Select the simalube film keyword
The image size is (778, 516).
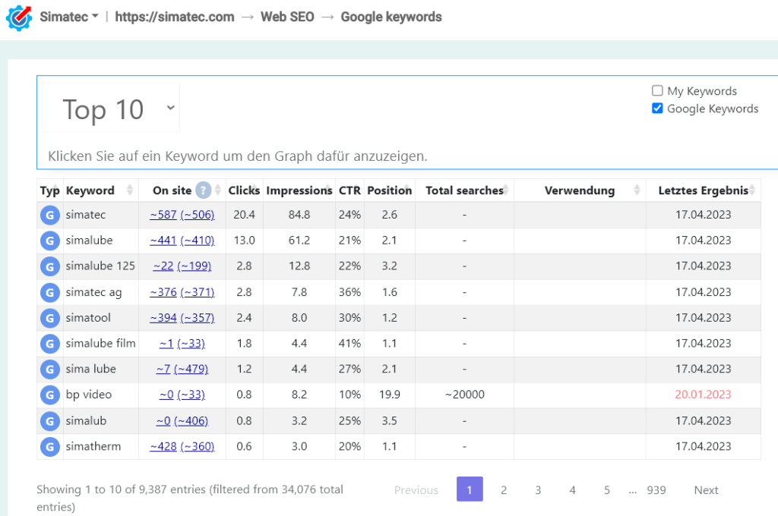pyautogui.click(x=101, y=344)
